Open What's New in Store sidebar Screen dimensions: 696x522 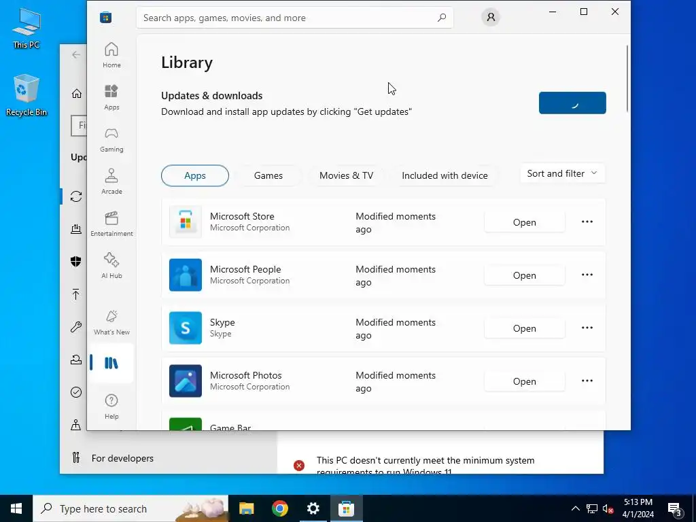[x=111, y=322]
